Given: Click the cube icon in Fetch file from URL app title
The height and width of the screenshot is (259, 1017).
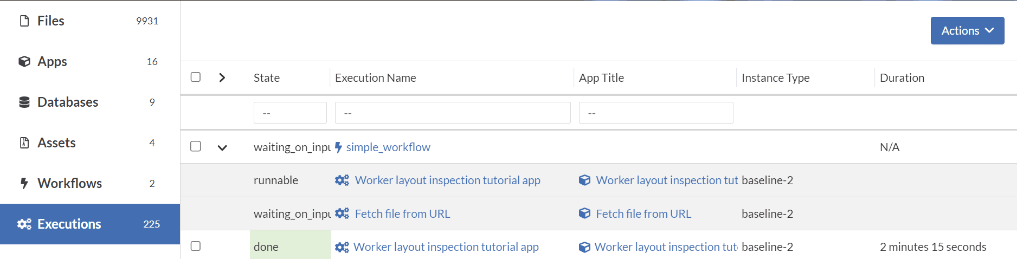Looking at the screenshot, I should (x=584, y=213).
